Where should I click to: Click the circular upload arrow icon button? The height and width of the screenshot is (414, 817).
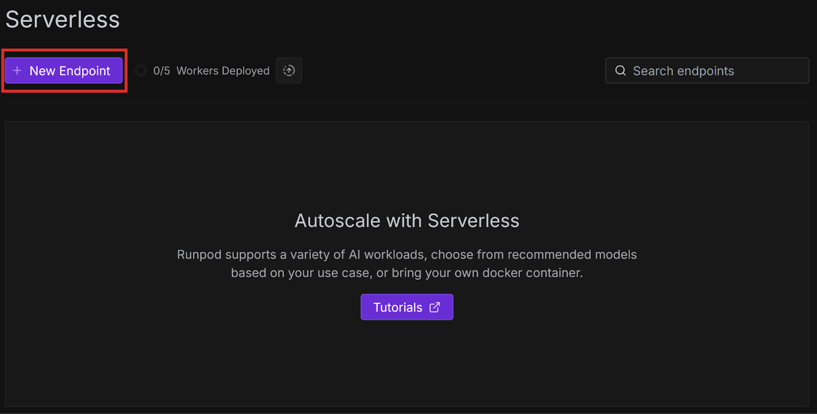pos(289,70)
